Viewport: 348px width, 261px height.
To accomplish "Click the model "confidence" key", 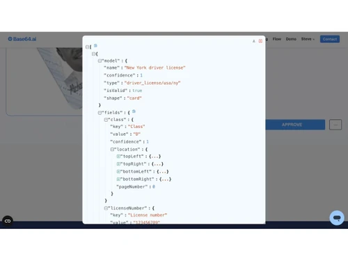I will pos(119,75).
